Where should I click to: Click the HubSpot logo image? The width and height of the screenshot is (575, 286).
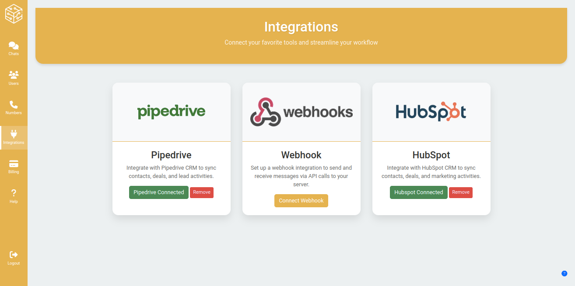[x=431, y=112]
